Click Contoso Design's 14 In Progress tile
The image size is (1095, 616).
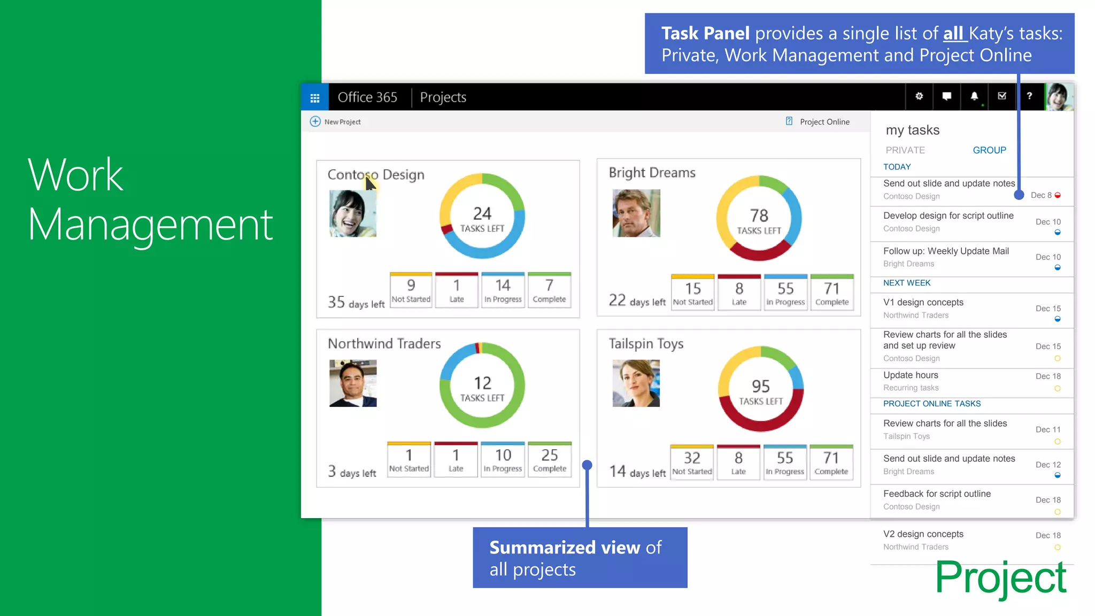503,290
